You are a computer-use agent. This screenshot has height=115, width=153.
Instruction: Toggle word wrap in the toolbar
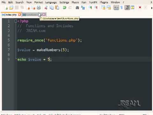point(116,8)
